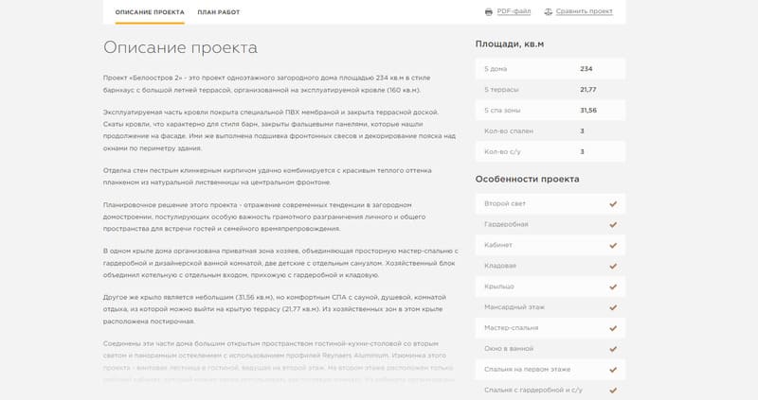Screen dimensions: 758x400
Task: Click the checkmark in Мансардный этаж row
Action: [613, 308]
